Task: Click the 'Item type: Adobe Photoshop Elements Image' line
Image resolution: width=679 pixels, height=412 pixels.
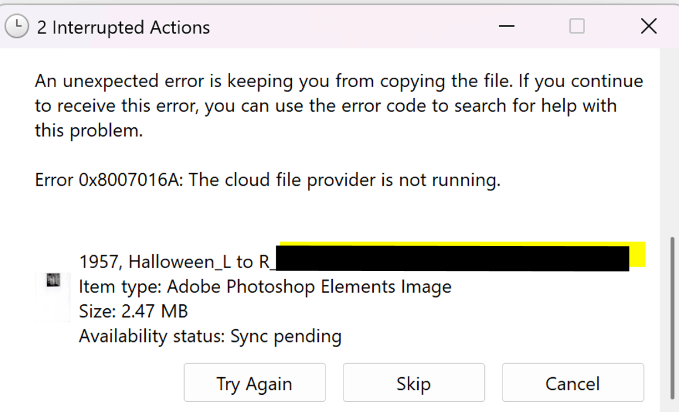Action: 265,287
